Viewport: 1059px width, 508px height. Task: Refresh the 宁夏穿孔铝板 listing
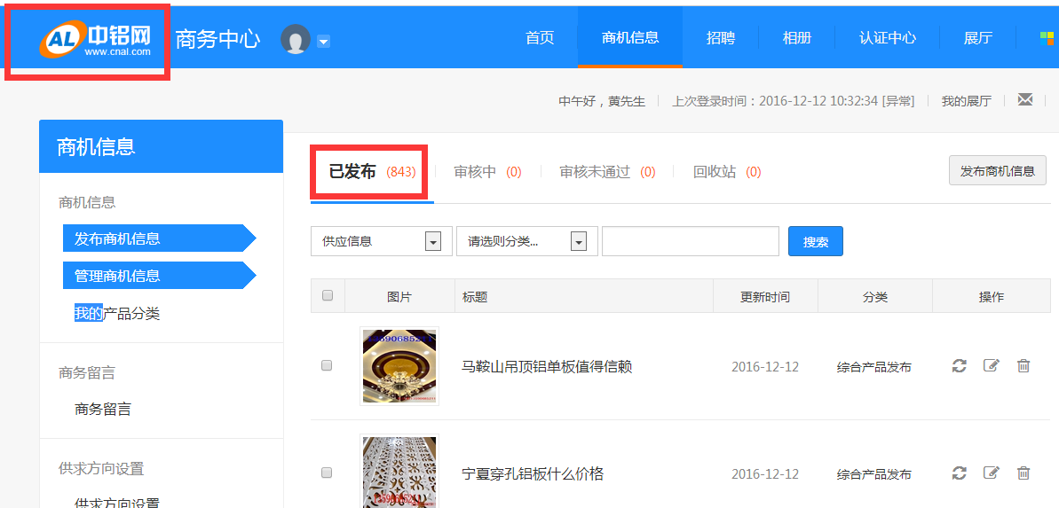pyautogui.click(x=959, y=473)
